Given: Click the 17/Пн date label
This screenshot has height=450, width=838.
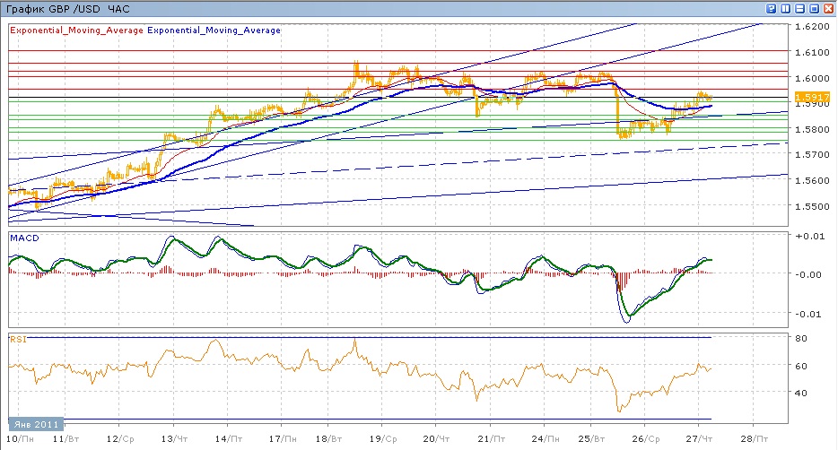Looking at the screenshot, I should [283, 438].
